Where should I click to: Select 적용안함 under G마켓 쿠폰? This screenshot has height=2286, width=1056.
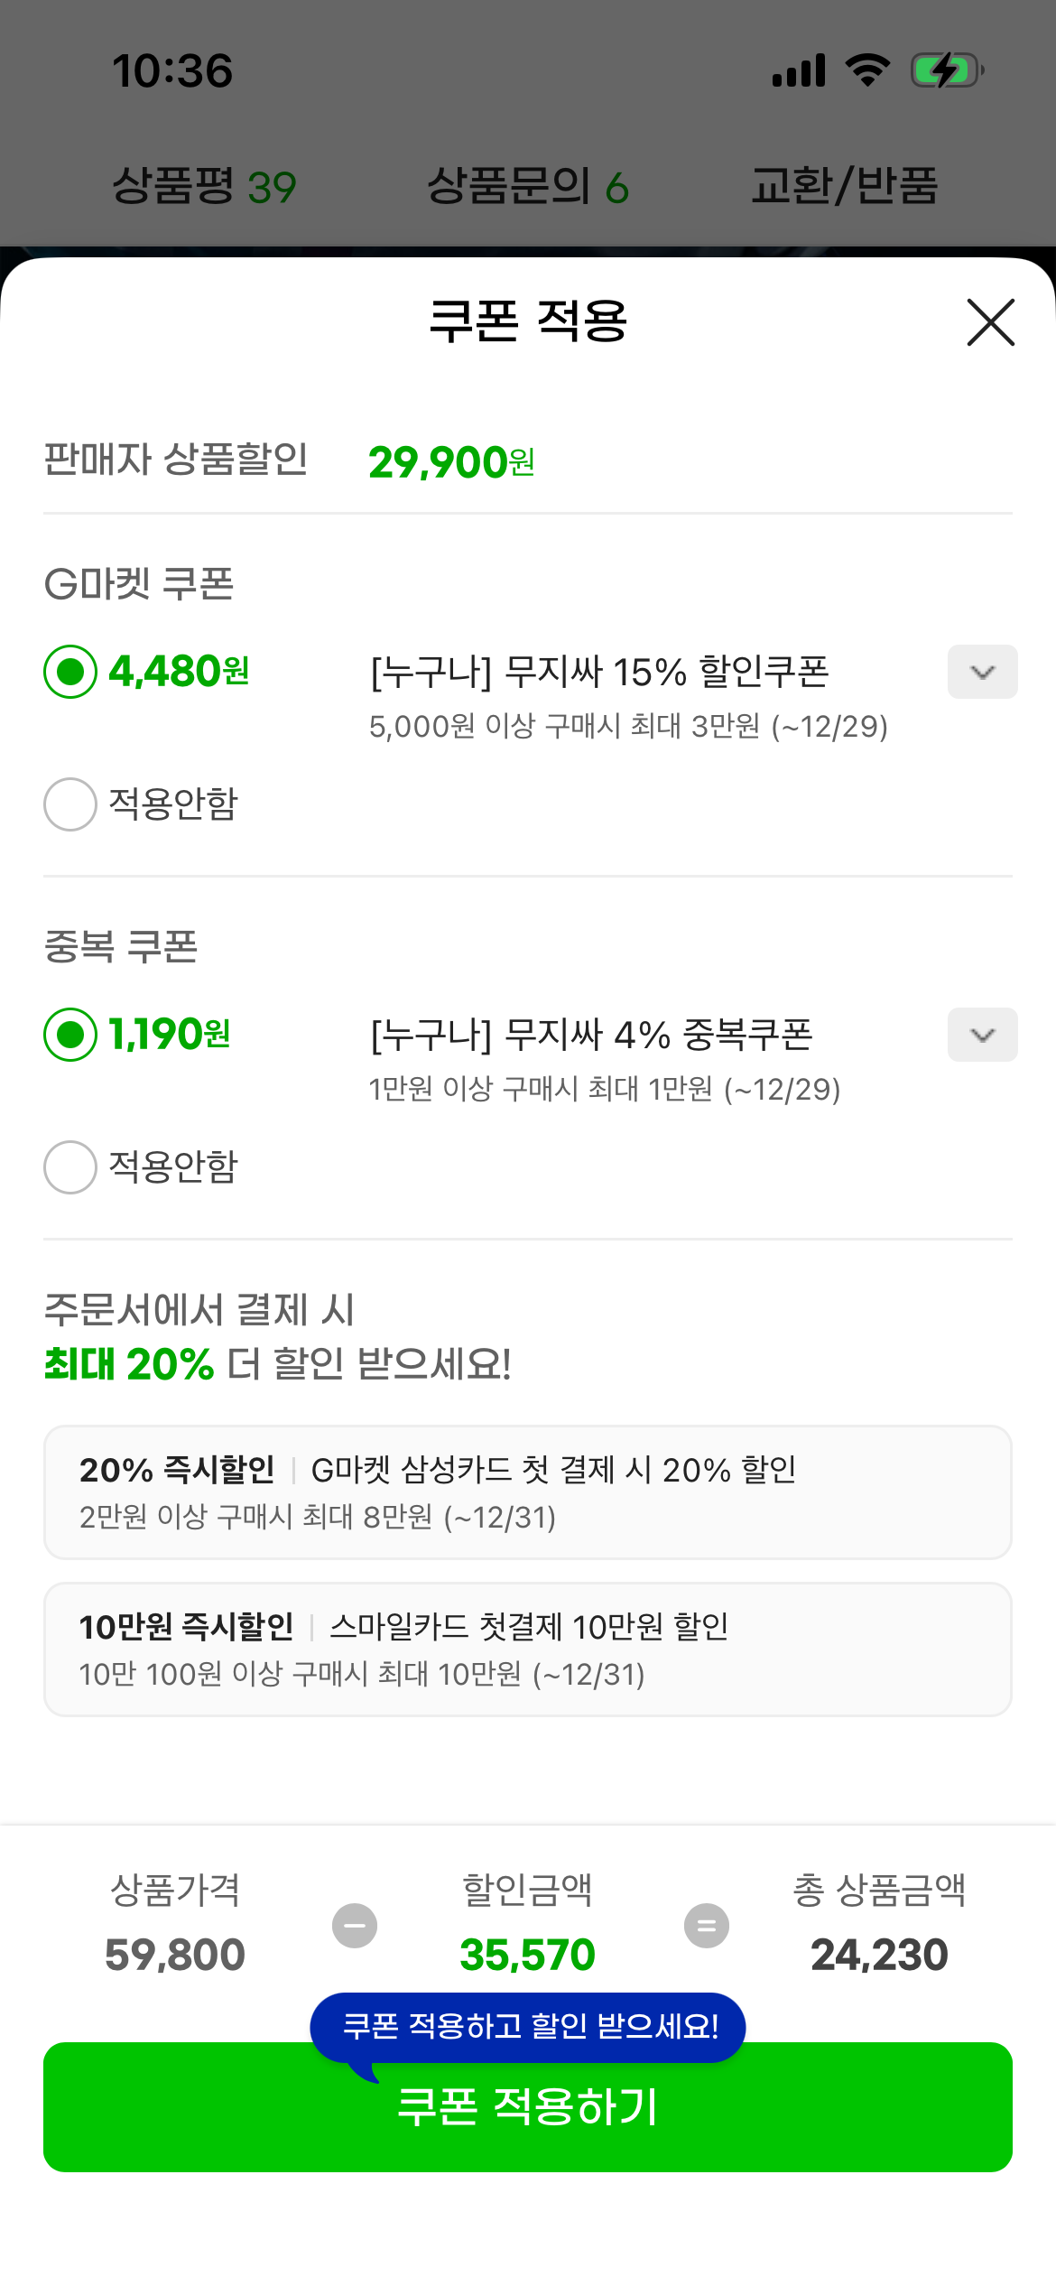click(70, 804)
